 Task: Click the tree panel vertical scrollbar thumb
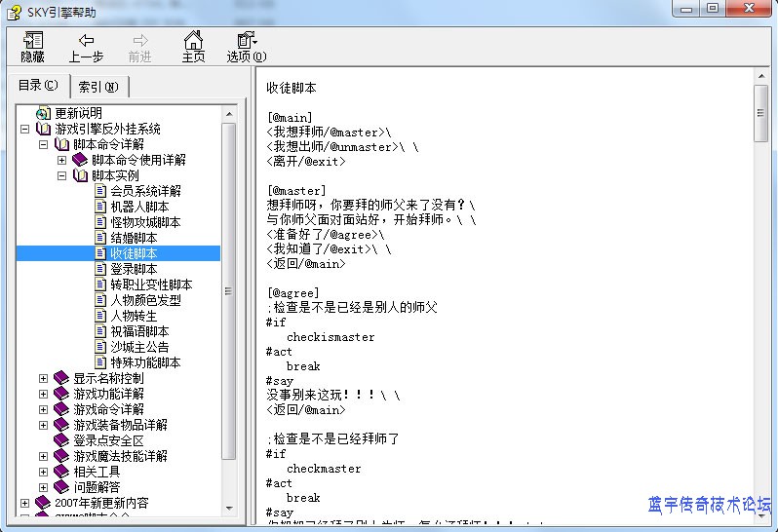pyautogui.click(x=229, y=292)
